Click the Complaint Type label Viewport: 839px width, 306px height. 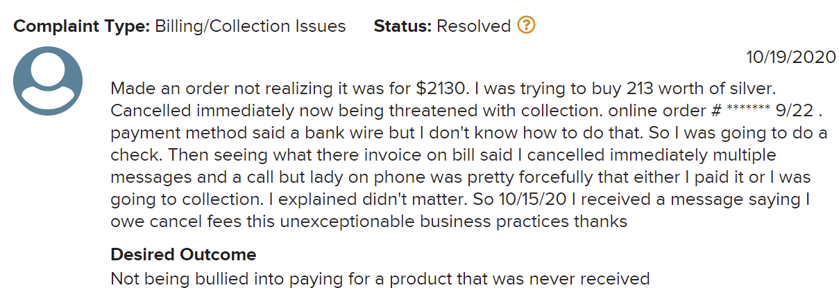(x=81, y=26)
